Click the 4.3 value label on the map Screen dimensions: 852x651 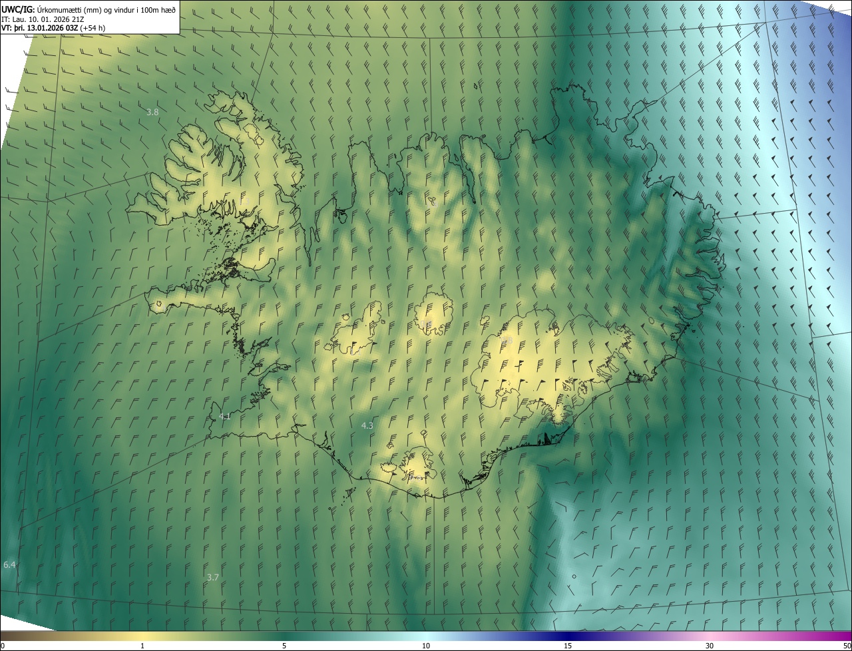[x=367, y=425]
